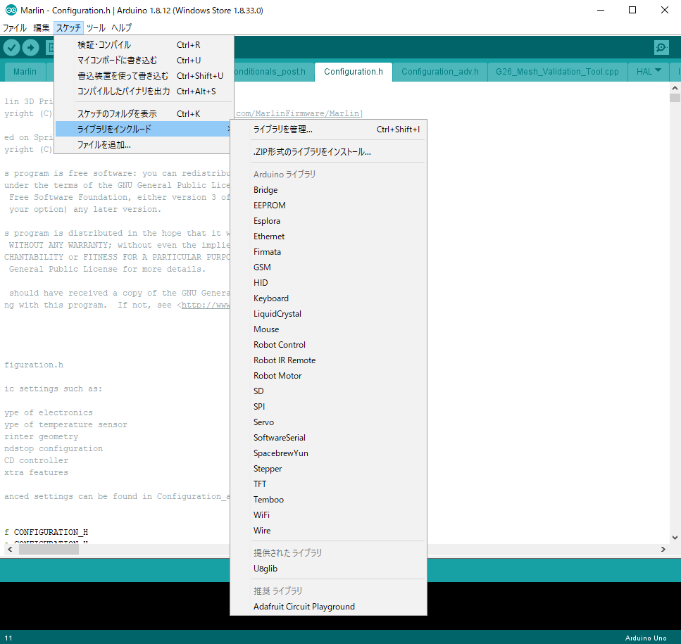Open the ツール menu
Viewport: 681px width, 644px height.
96,27
